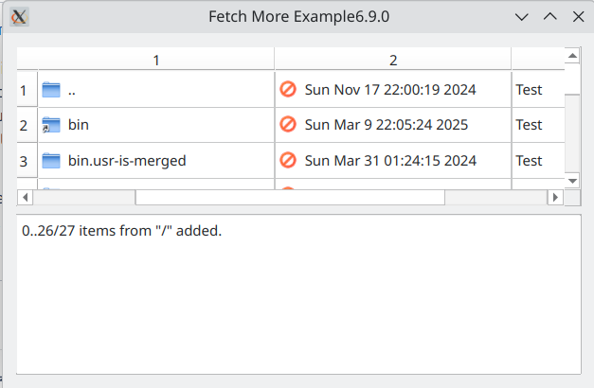Click the horizontal scrollbar left arrow
Image resolution: width=594 pixels, height=388 pixels.
tap(25, 198)
